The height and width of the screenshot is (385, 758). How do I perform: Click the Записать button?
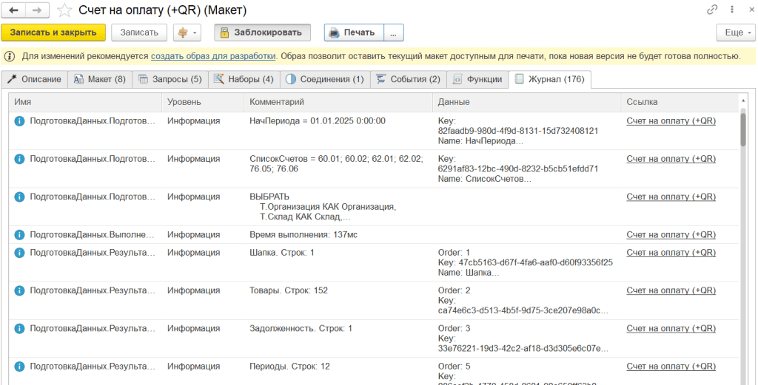tap(139, 33)
